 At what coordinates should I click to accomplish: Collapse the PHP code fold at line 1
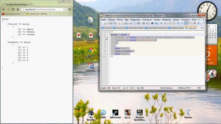coord(109,32)
